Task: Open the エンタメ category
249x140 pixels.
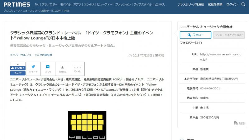Action: click(89, 4)
